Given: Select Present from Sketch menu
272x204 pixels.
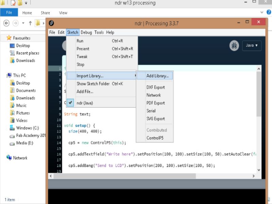Looking at the screenshot, I should (101, 49).
